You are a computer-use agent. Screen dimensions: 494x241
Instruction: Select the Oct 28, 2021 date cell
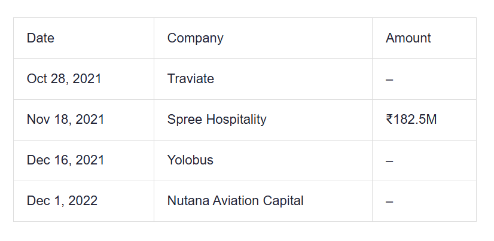[64, 79]
